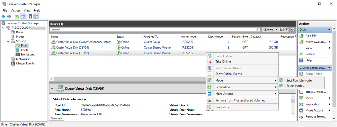Click Move Available Storage action
This screenshot has height=127, width=337.
(315, 42)
